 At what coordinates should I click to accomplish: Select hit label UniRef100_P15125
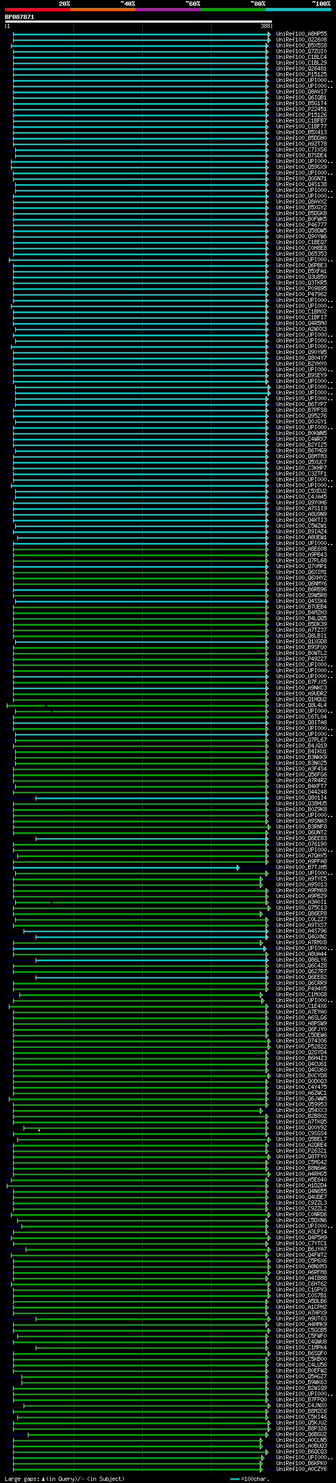(x=301, y=74)
